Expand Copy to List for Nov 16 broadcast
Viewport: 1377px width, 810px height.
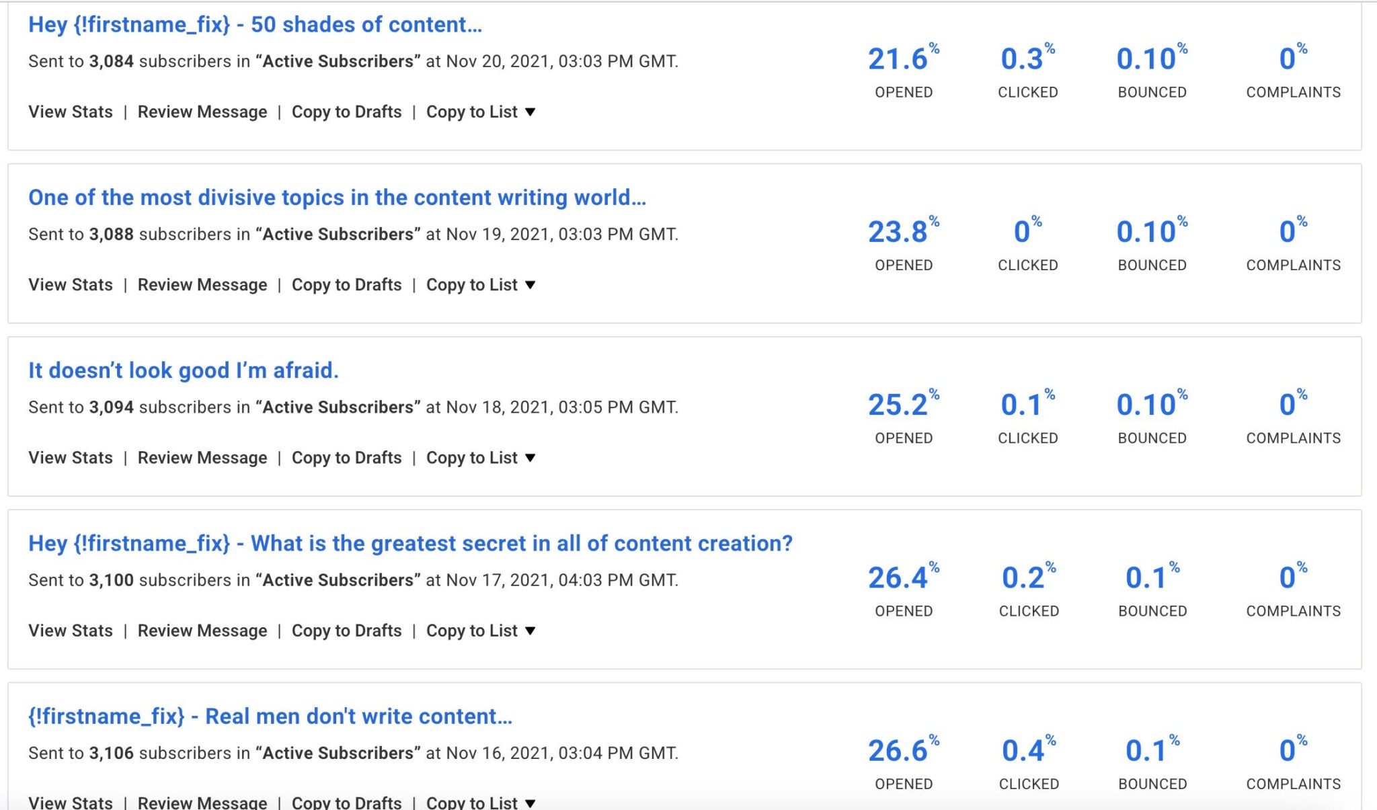pos(481,802)
